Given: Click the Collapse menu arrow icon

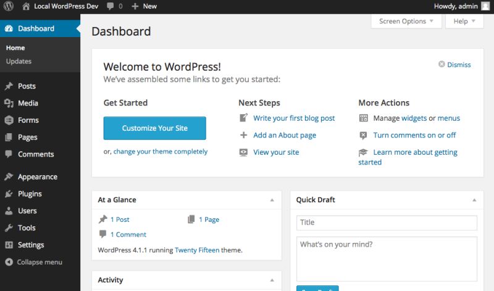Looking at the screenshot, I should point(9,262).
